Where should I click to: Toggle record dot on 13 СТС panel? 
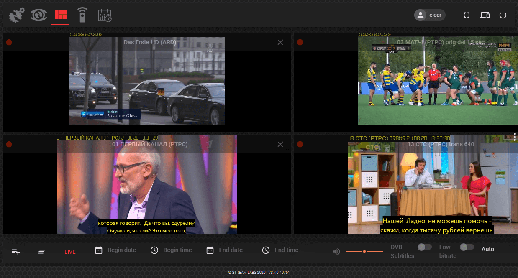(x=300, y=144)
